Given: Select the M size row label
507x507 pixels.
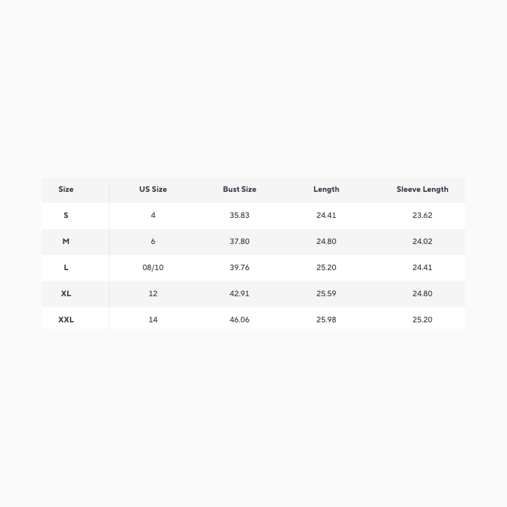Looking at the screenshot, I should point(66,241).
